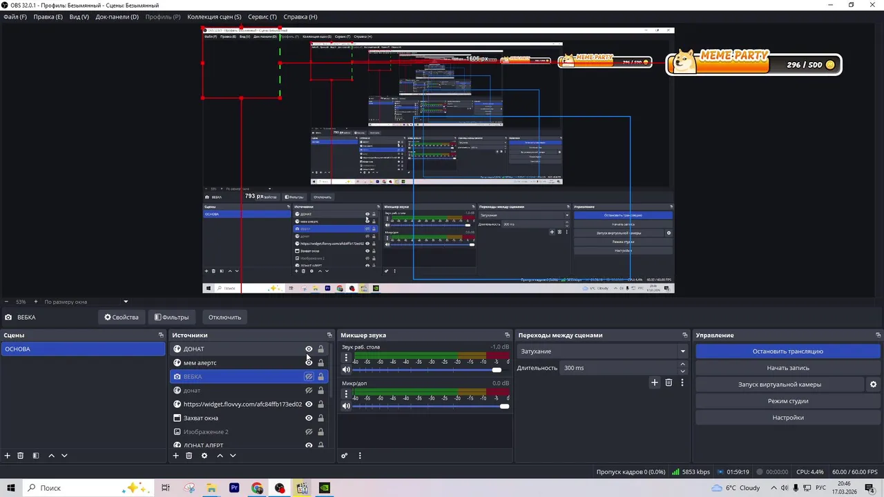Viewport: 884px width, 497px height.
Task: Select мем алертс source row
Action: click(249, 362)
